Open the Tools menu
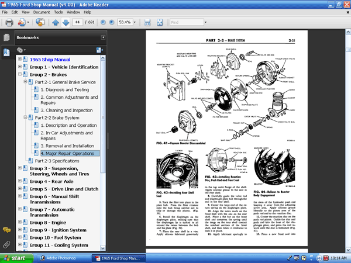The height and width of the screenshot is (263, 351). [58, 12]
